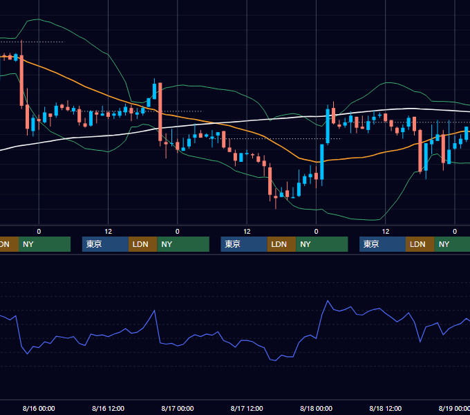Select the 8/16 LDN session bar
Screen dimensions: 470x415
(x=142, y=244)
